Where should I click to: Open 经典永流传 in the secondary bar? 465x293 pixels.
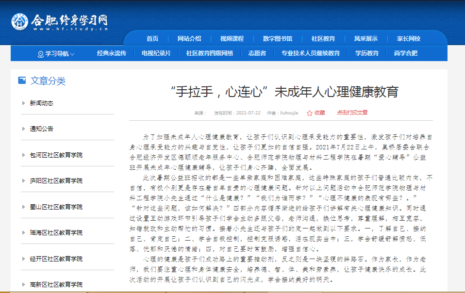pyautogui.click(x=111, y=53)
